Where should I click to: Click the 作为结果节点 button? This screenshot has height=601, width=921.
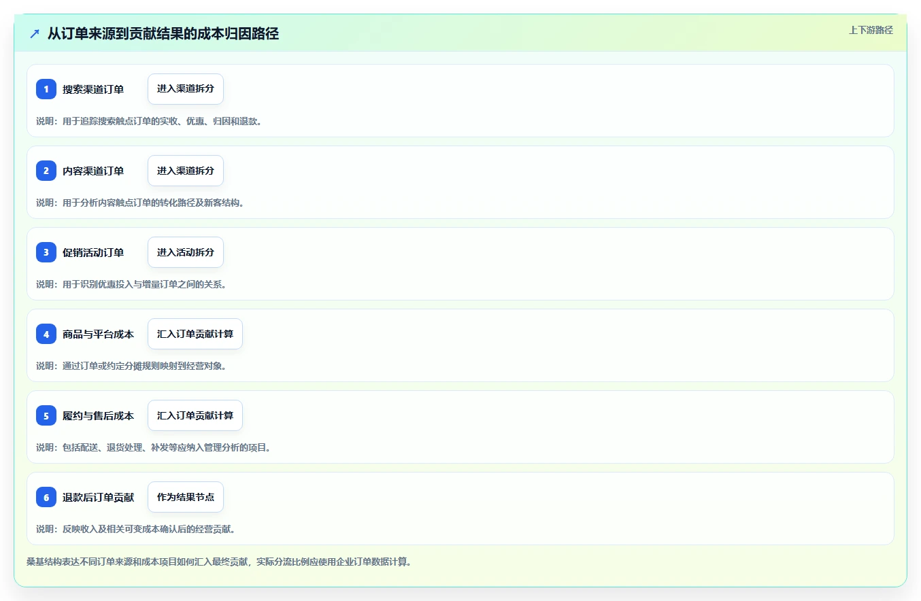pyautogui.click(x=186, y=497)
